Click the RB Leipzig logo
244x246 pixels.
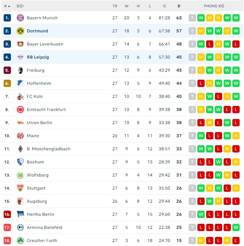[20, 57]
